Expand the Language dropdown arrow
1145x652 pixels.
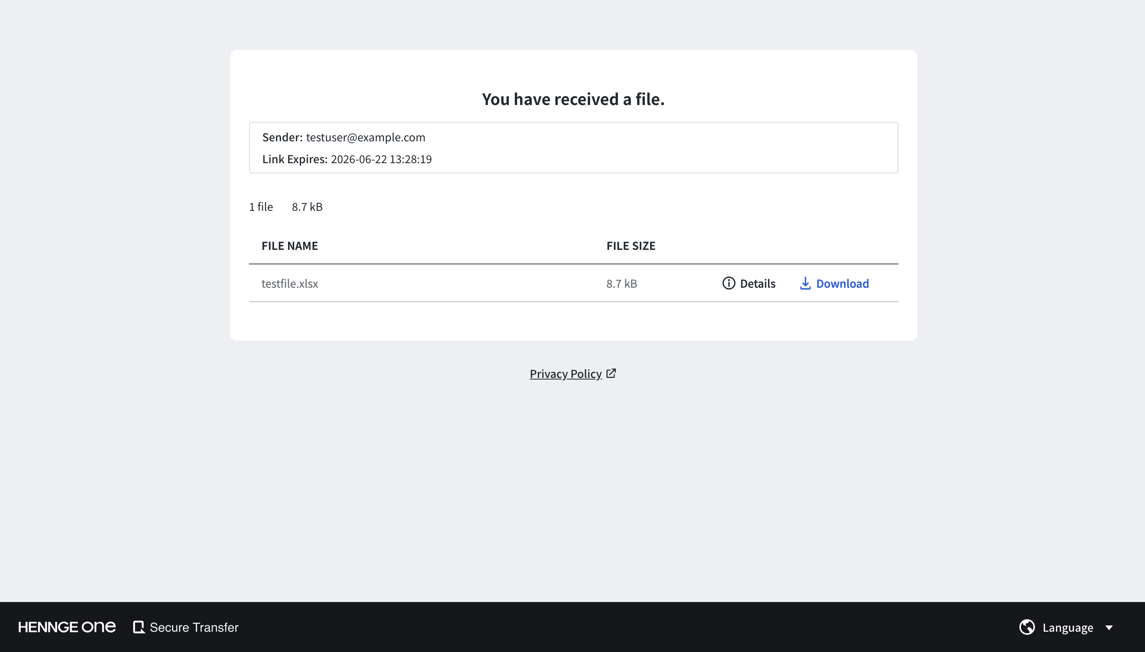pos(1109,627)
